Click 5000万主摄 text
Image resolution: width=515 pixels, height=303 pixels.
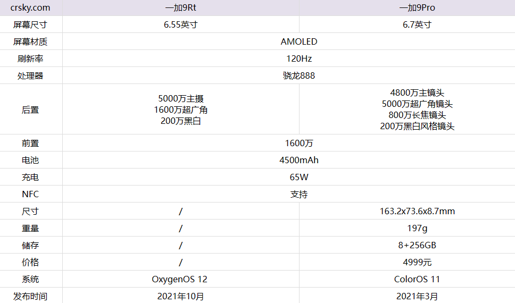pos(181,98)
